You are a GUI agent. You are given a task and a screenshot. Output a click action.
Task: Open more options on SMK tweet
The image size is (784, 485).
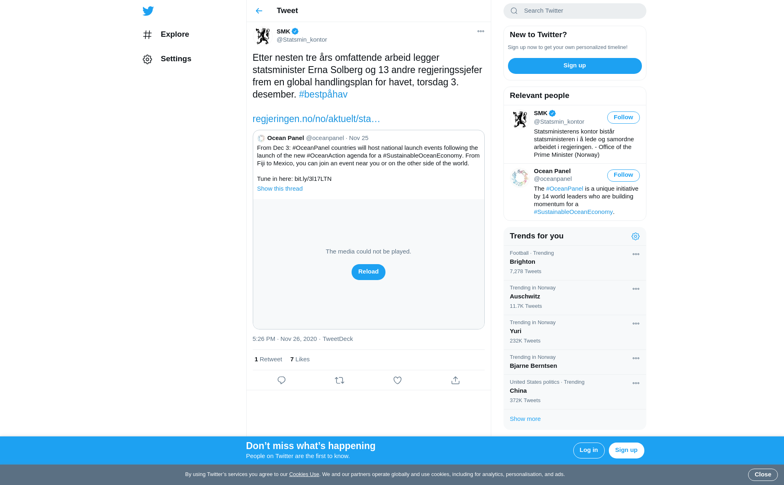point(481,31)
